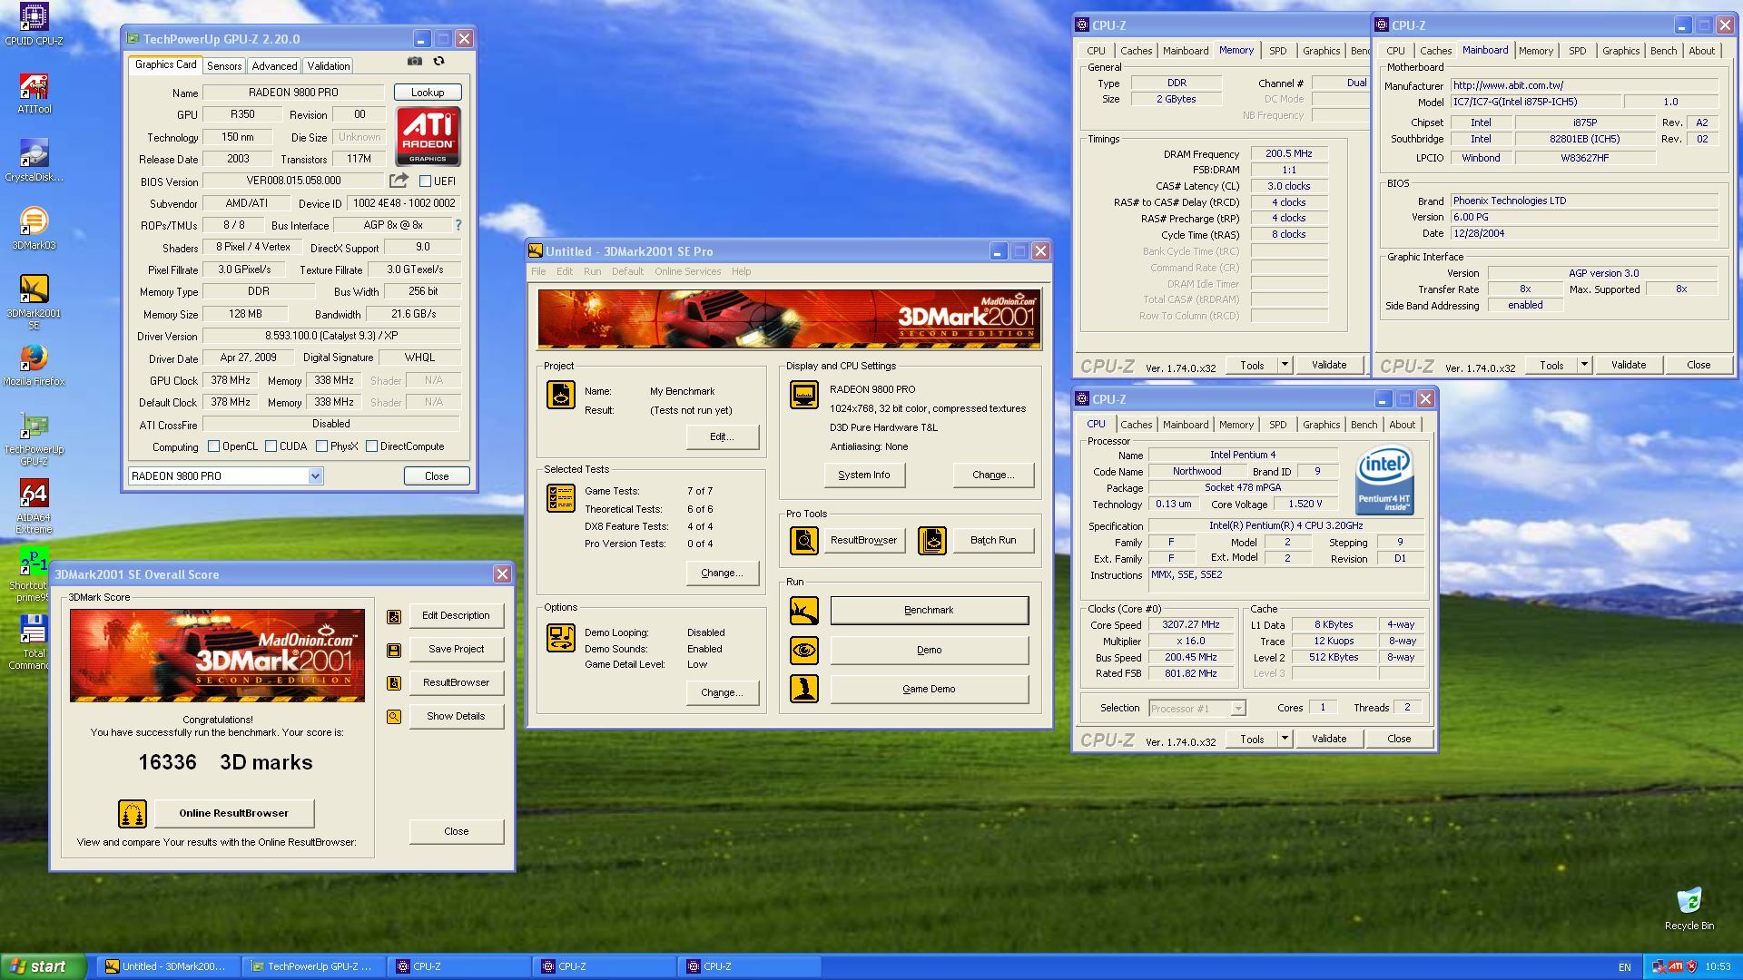
Task: Open SPD tab in CPU-Z Memory window
Action: click(1277, 51)
